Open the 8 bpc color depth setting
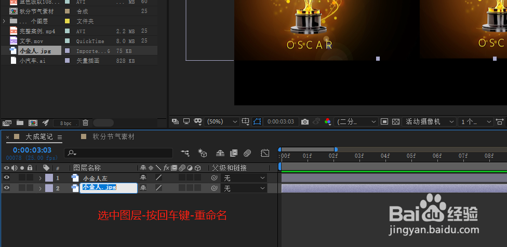The image size is (507, 247). [x=66, y=123]
